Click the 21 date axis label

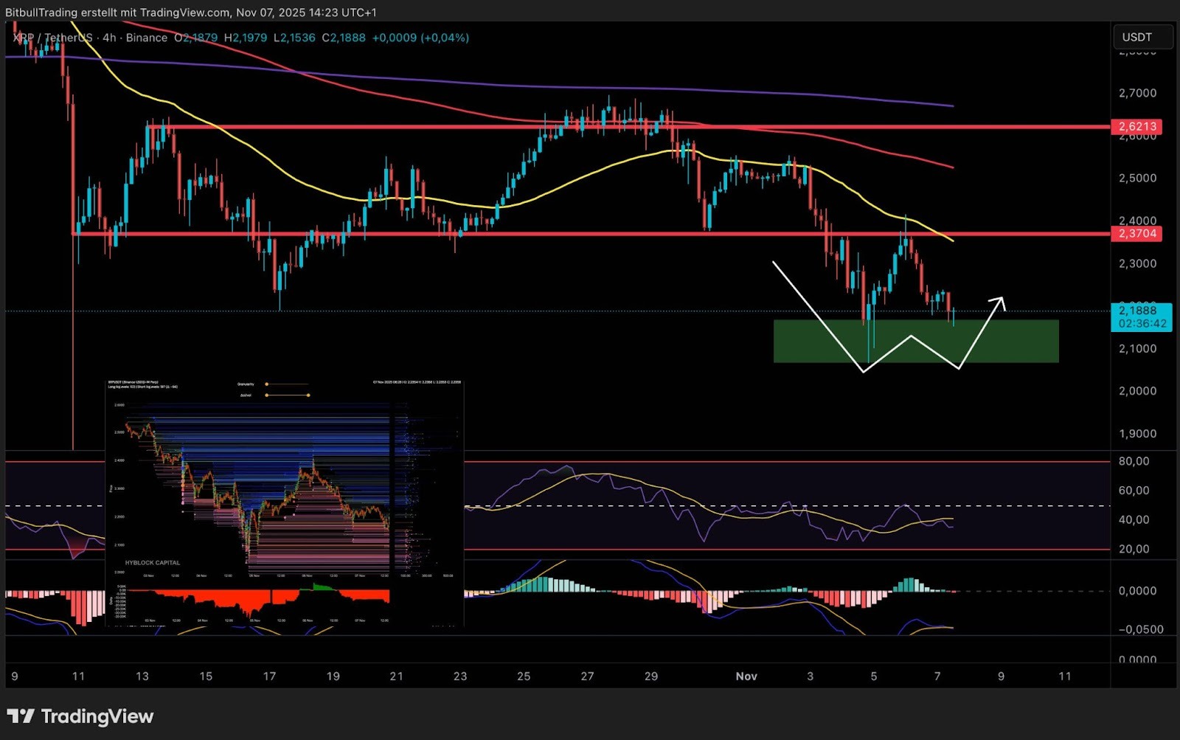[397, 677]
